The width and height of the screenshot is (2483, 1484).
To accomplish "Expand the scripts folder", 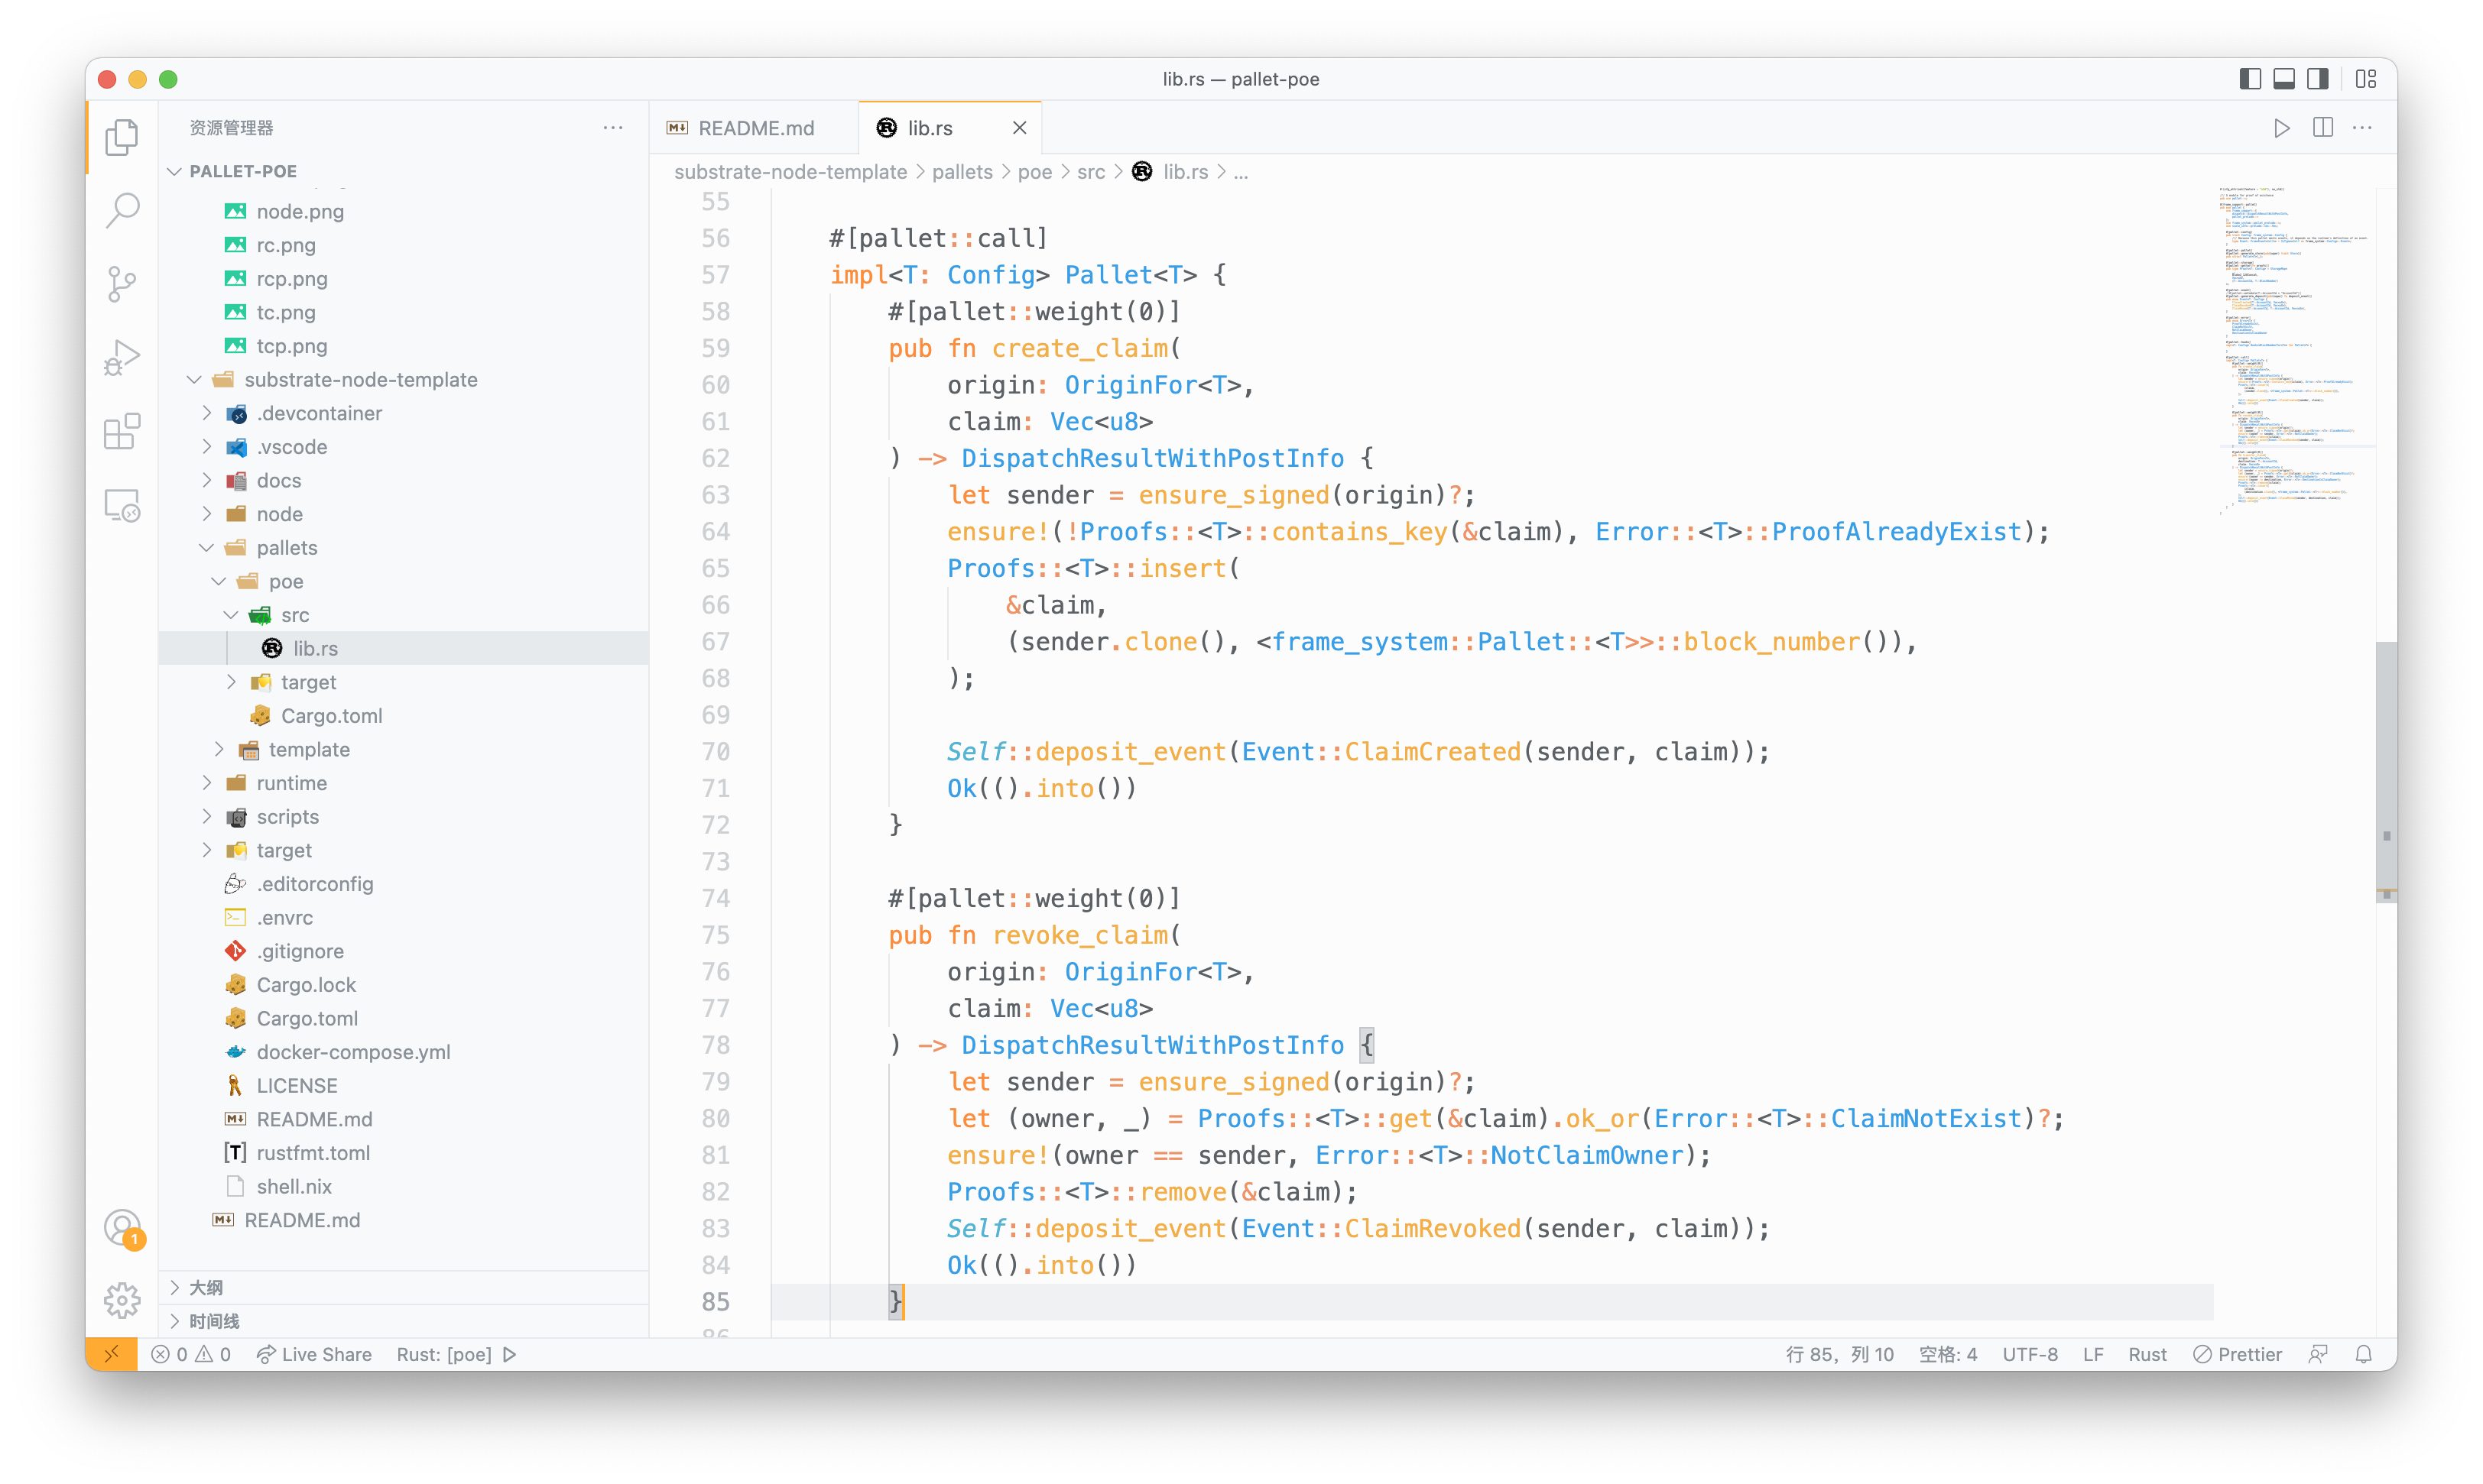I will pyautogui.click(x=403, y=817).
